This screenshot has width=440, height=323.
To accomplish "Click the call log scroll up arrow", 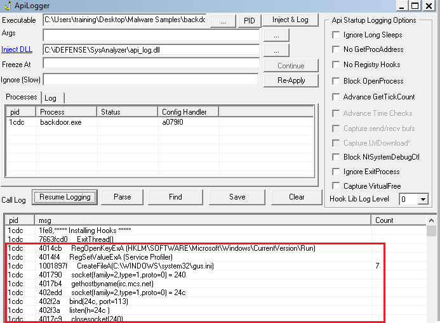I will click(x=432, y=220).
